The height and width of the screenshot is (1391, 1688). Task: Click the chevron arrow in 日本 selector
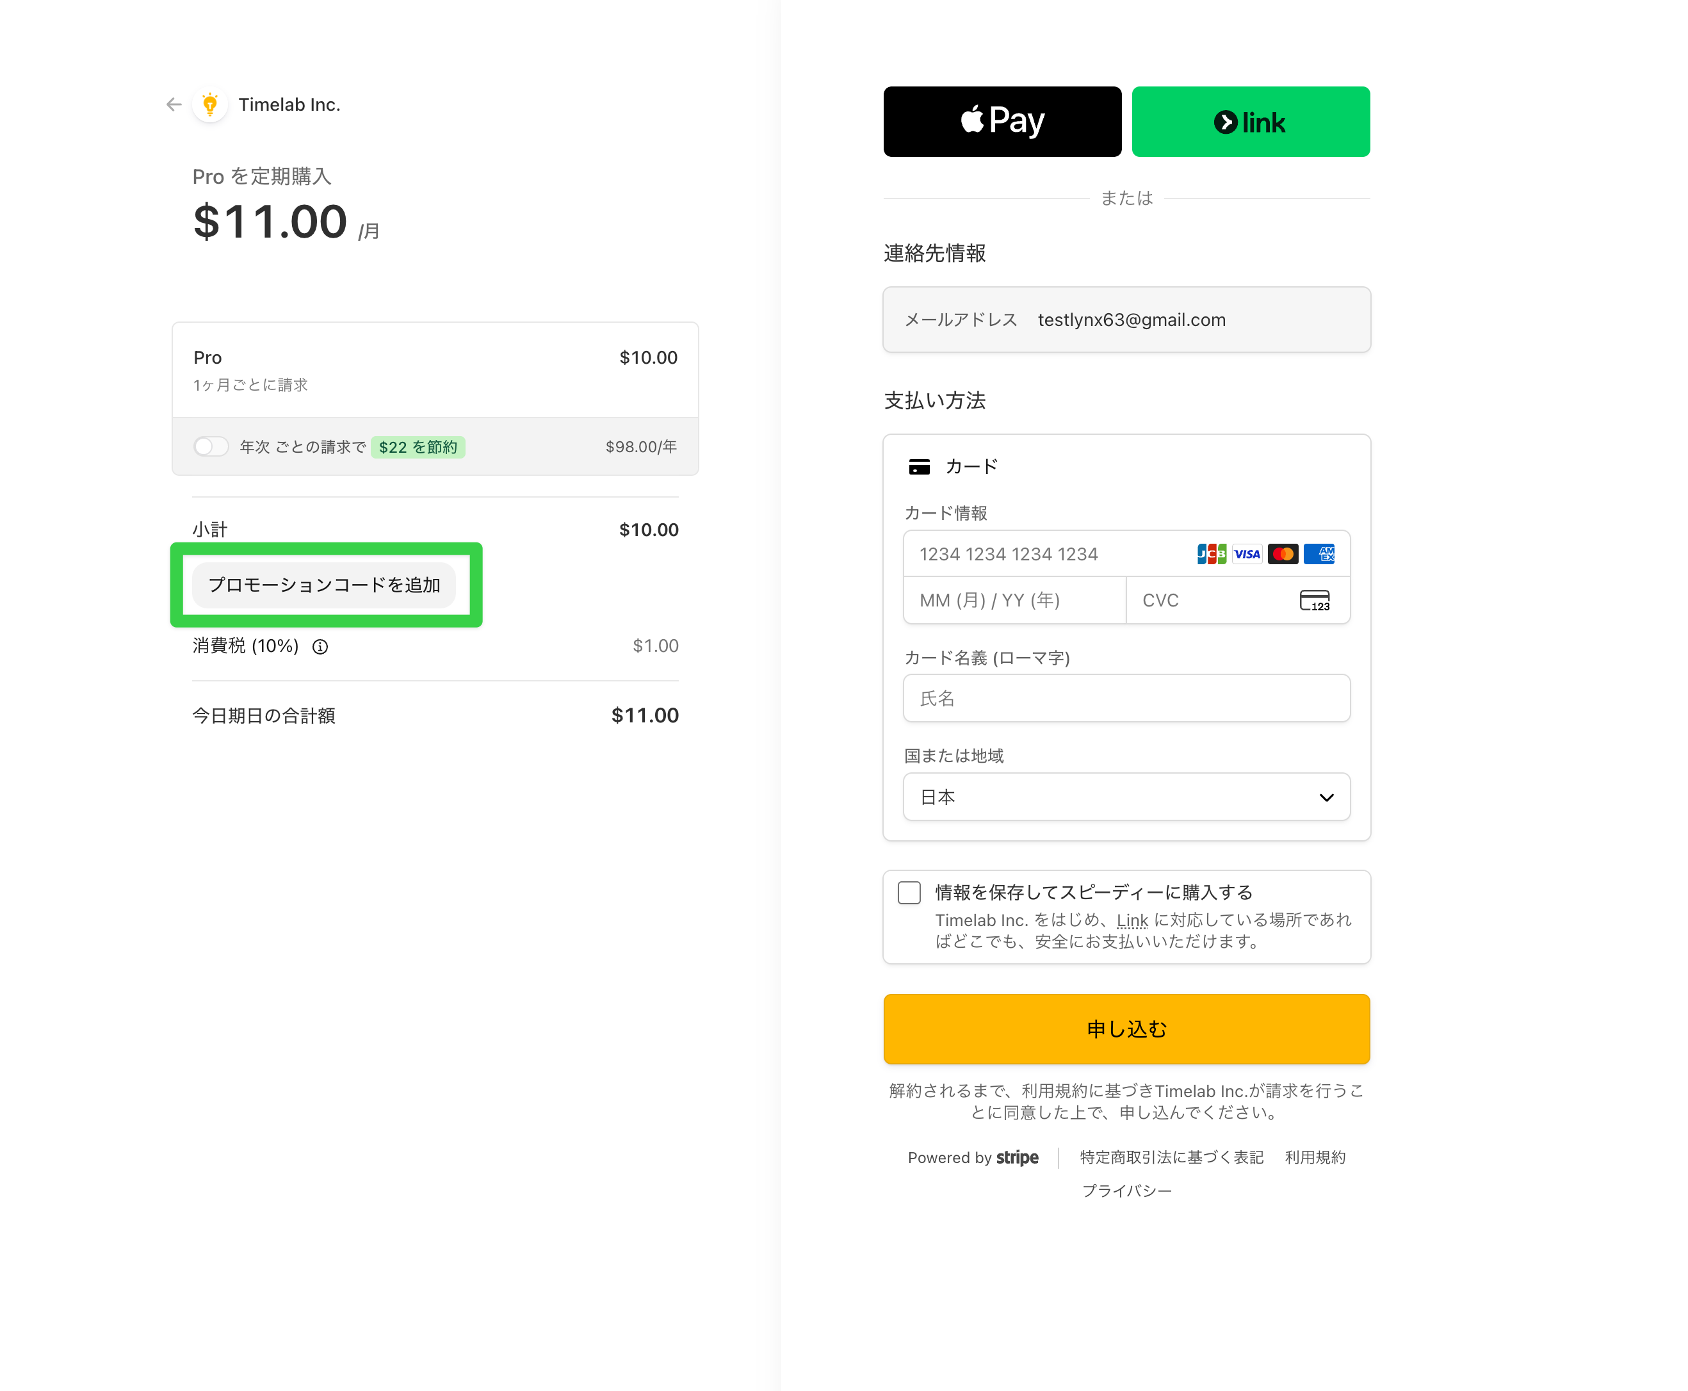pyautogui.click(x=1326, y=797)
